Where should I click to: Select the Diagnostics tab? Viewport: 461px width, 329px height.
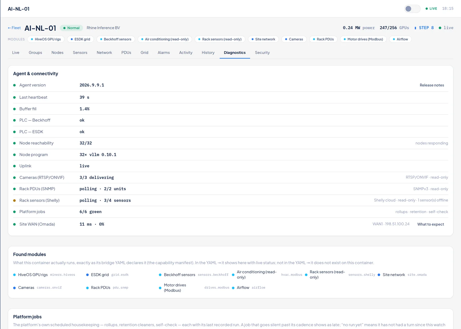(x=235, y=53)
